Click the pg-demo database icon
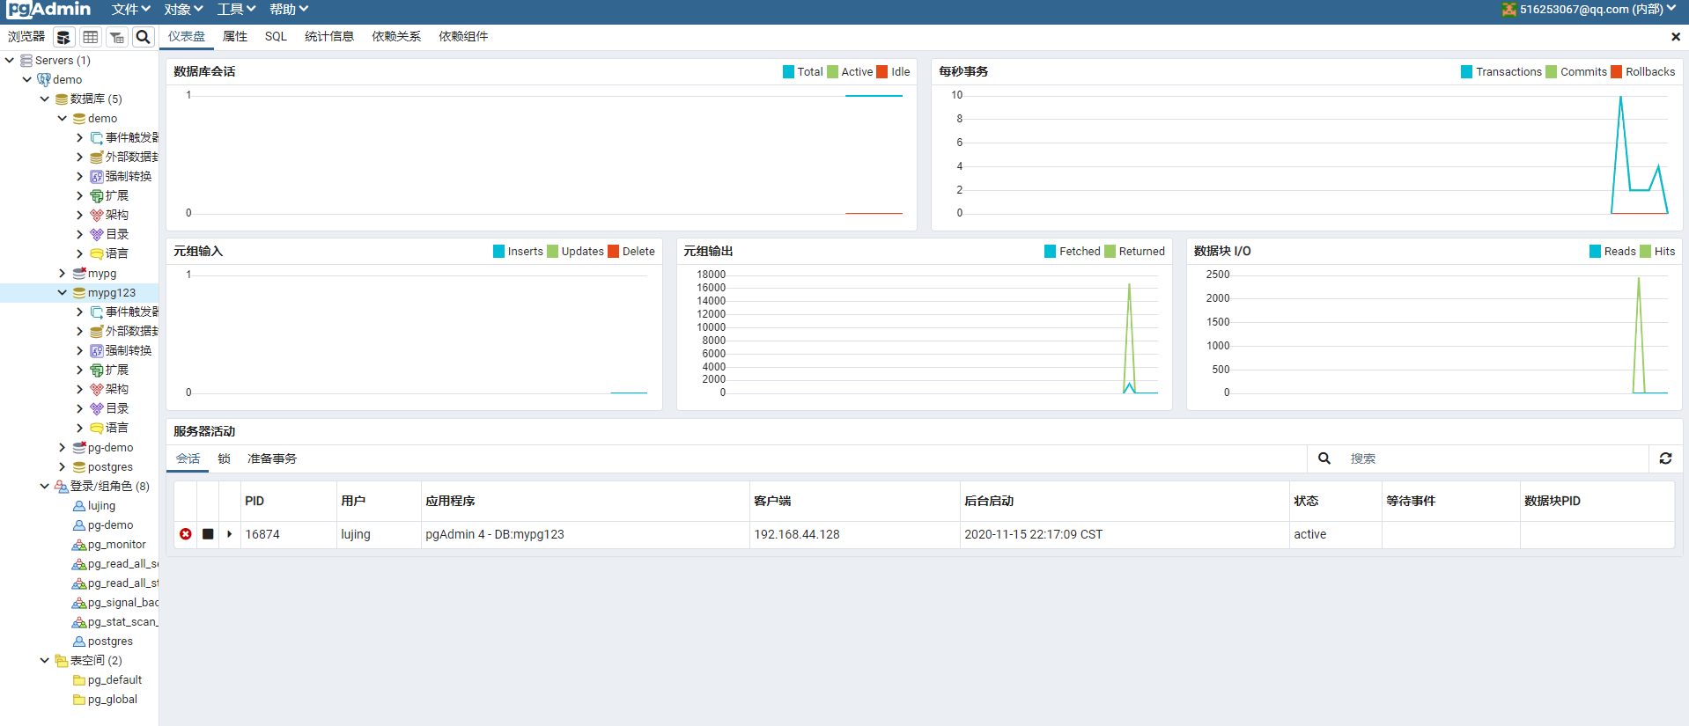The height and width of the screenshot is (726, 1689). 79,448
